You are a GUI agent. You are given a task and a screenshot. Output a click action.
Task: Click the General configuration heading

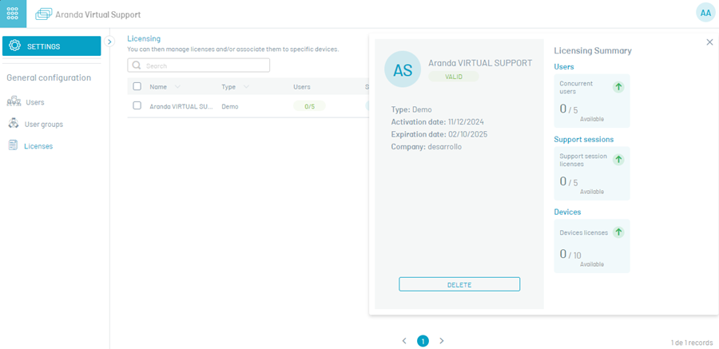(49, 77)
